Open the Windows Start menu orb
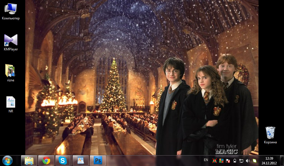The height and width of the screenshot is (166, 284). (x=7, y=160)
